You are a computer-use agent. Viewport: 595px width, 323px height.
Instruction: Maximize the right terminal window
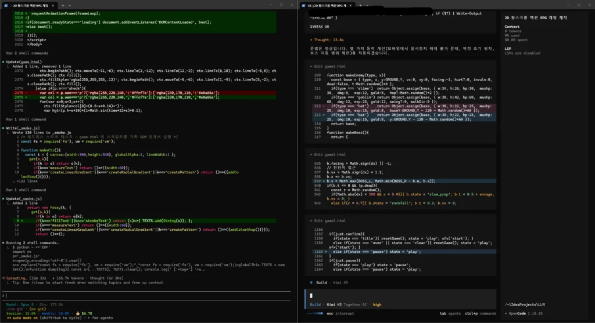[x=579, y=5]
